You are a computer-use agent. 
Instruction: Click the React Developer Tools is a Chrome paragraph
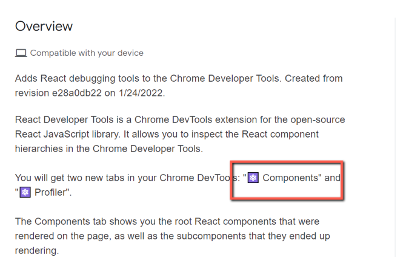click(180, 134)
